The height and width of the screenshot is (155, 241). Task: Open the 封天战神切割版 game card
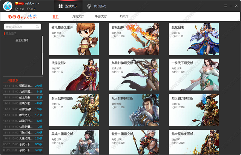tap(74, 110)
